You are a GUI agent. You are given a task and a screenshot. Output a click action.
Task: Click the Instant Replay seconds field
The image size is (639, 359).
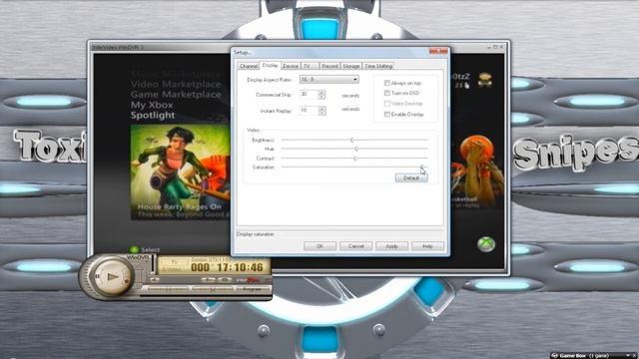pos(309,111)
